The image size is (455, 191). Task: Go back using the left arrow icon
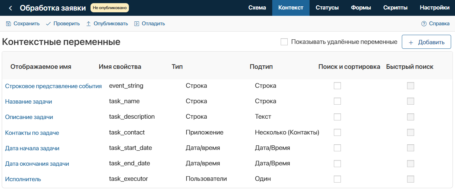11,8
